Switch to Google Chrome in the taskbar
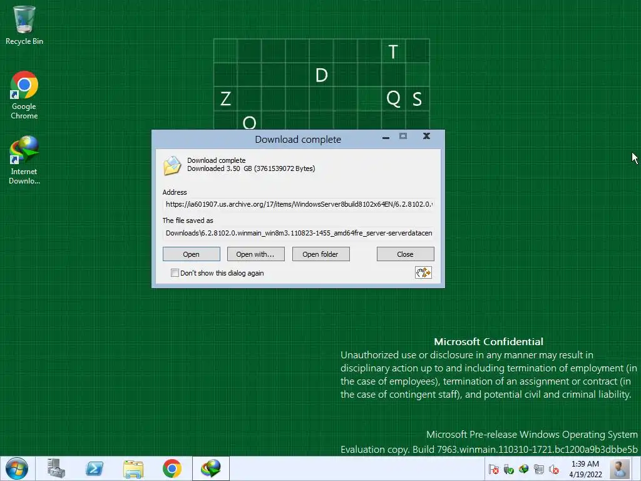This screenshot has height=481, width=641. point(172,468)
